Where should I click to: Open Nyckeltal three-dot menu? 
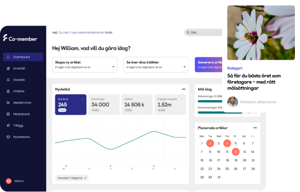(184, 89)
